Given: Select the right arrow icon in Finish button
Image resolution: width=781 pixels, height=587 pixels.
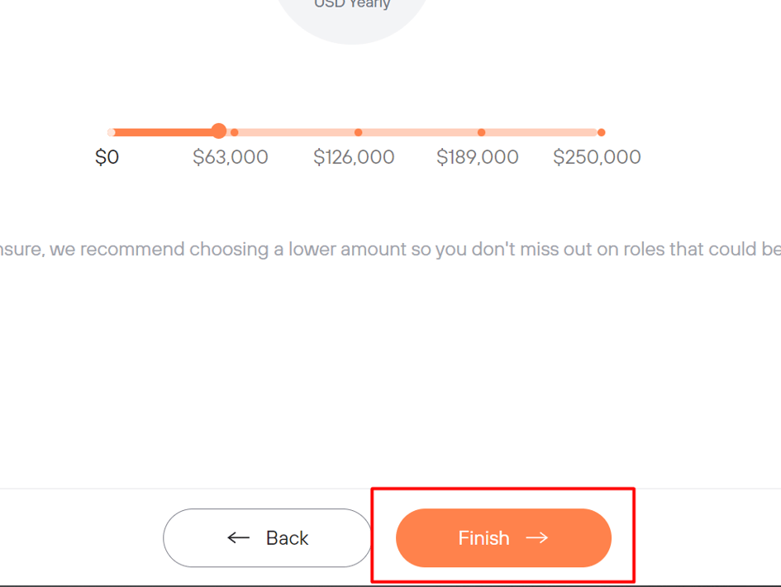Looking at the screenshot, I should [x=539, y=537].
